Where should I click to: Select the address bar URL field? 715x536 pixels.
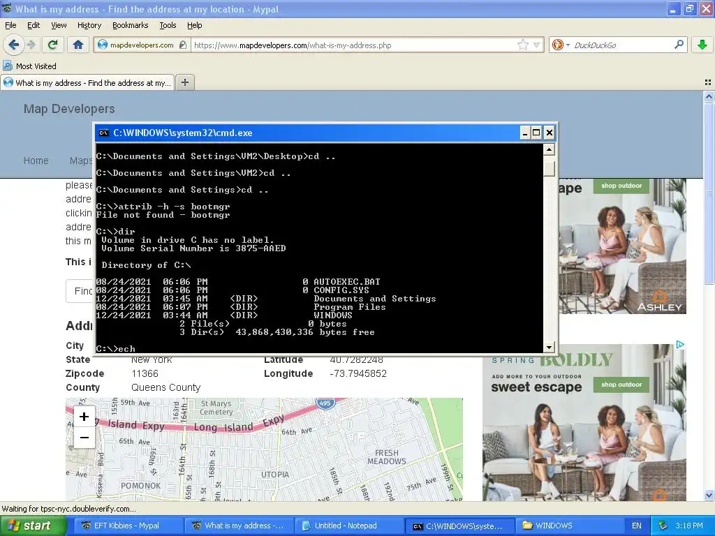click(x=354, y=45)
